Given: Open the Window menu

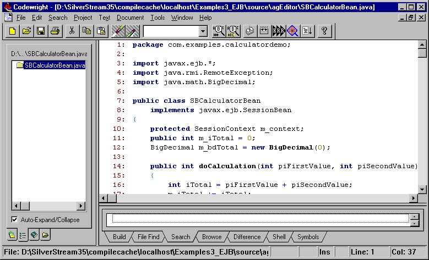Looking at the screenshot, I should click(182, 18).
